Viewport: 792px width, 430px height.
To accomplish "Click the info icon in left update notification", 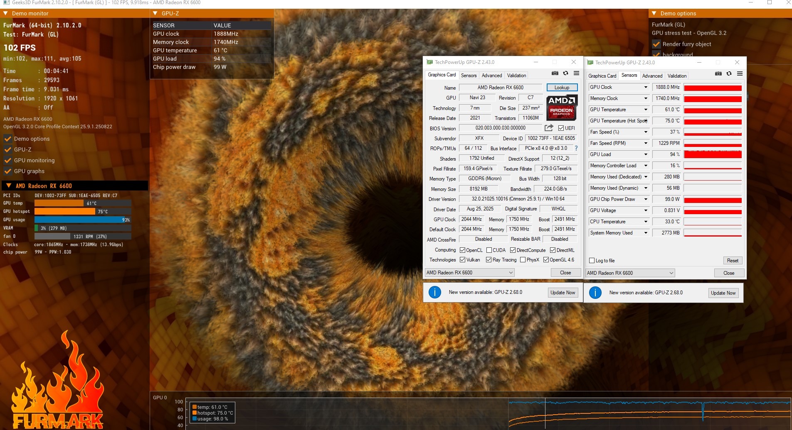I will [434, 292].
